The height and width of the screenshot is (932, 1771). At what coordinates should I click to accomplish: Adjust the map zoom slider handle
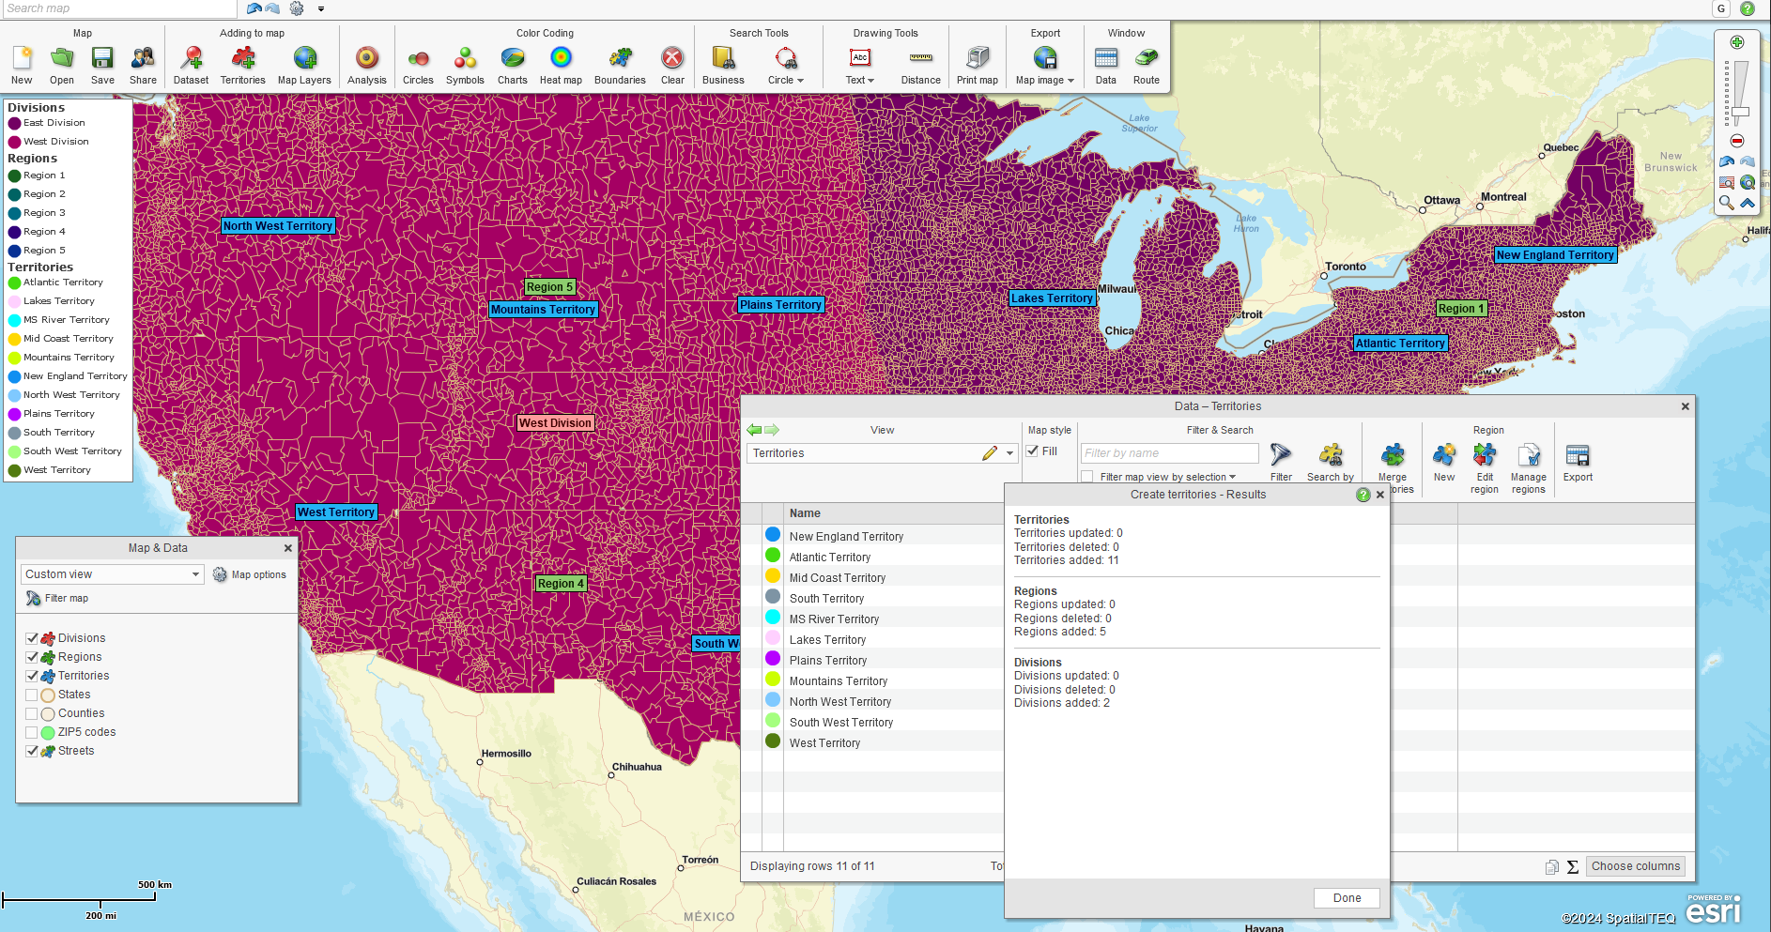[1740, 112]
